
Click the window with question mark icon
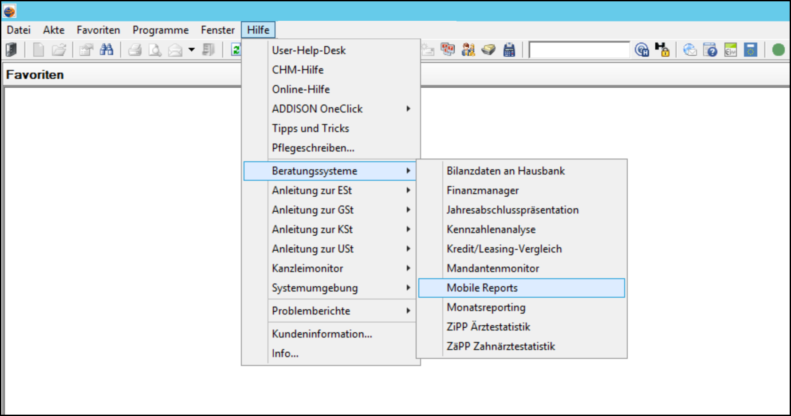[x=710, y=50]
